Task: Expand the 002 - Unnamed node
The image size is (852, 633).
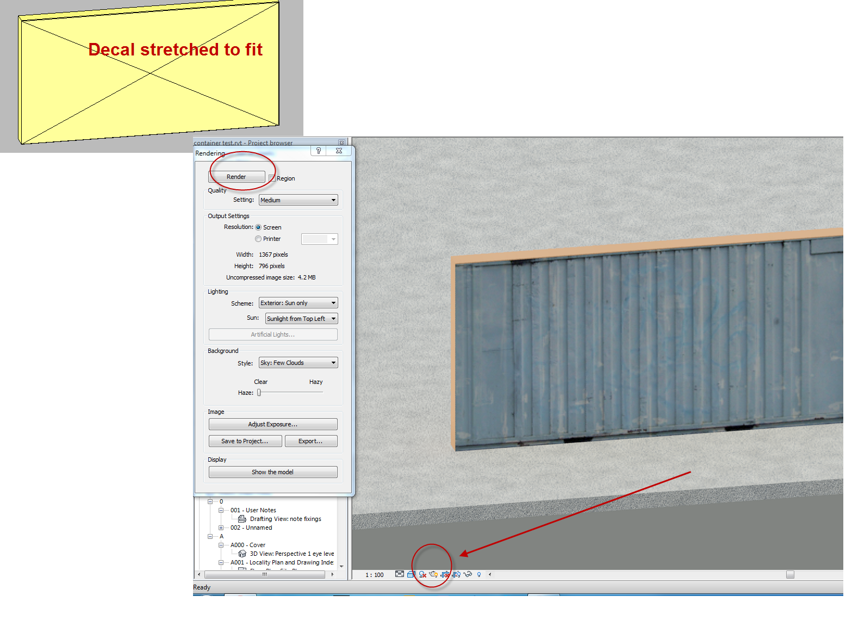Action: click(x=221, y=527)
